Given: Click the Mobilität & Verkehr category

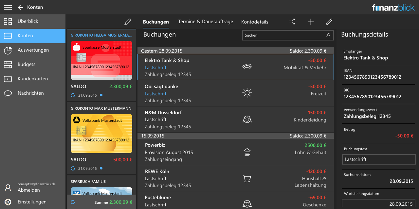Looking at the screenshot, I should click(305, 68).
